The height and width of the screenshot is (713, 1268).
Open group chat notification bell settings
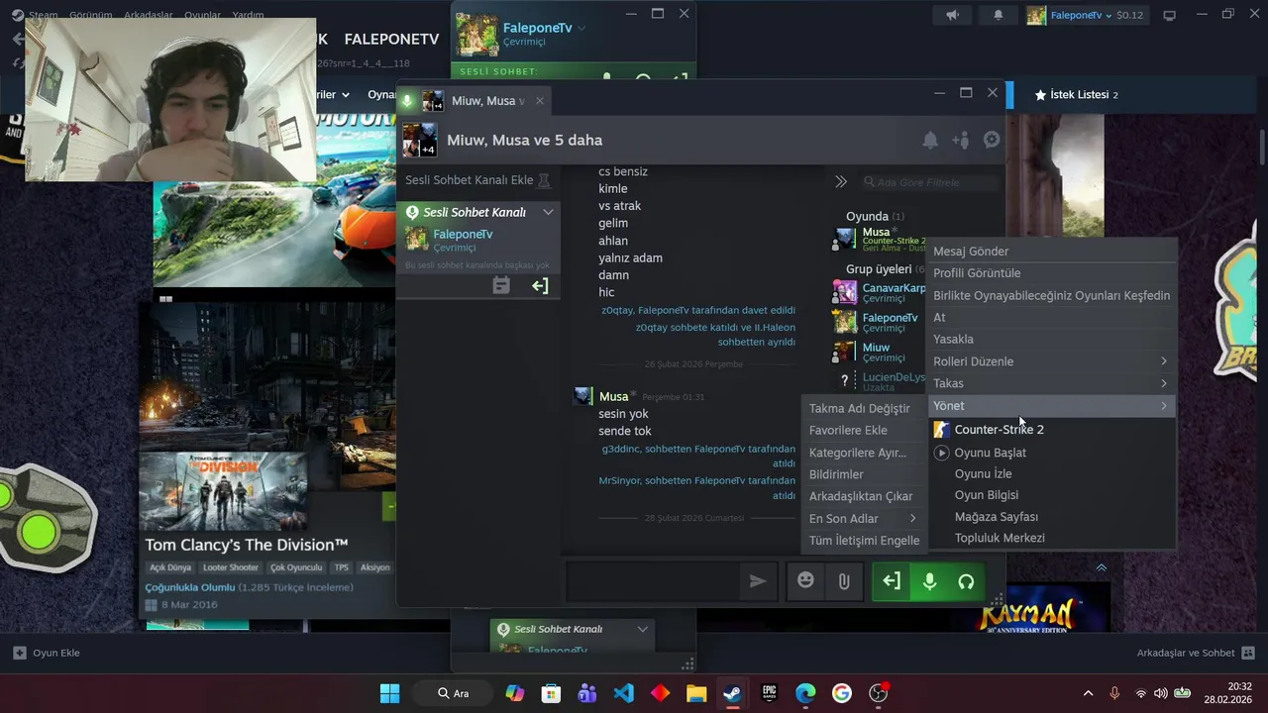point(930,141)
